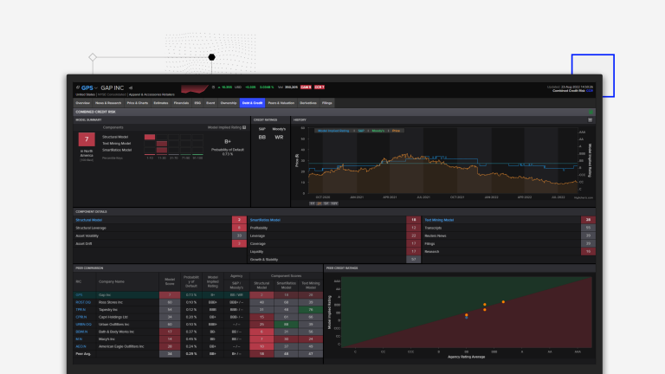The image size is (665, 374).
Task: Click the red CCR 7 badge
Action: tap(320, 87)
